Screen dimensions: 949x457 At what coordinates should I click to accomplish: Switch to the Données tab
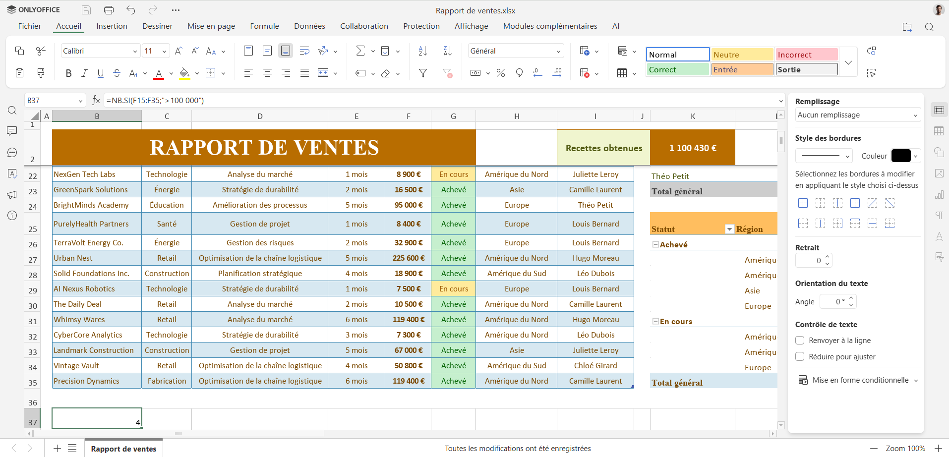pos(309,26)
